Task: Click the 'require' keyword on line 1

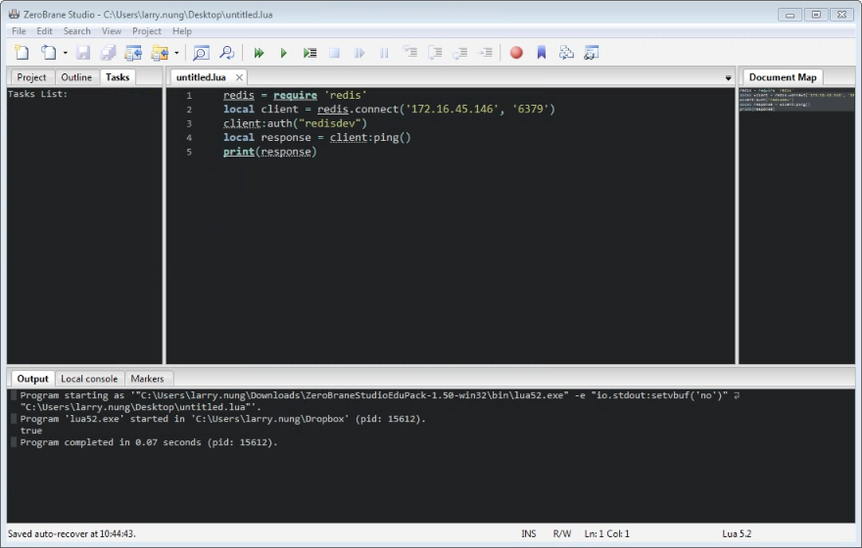Action: tap(295, 96)
